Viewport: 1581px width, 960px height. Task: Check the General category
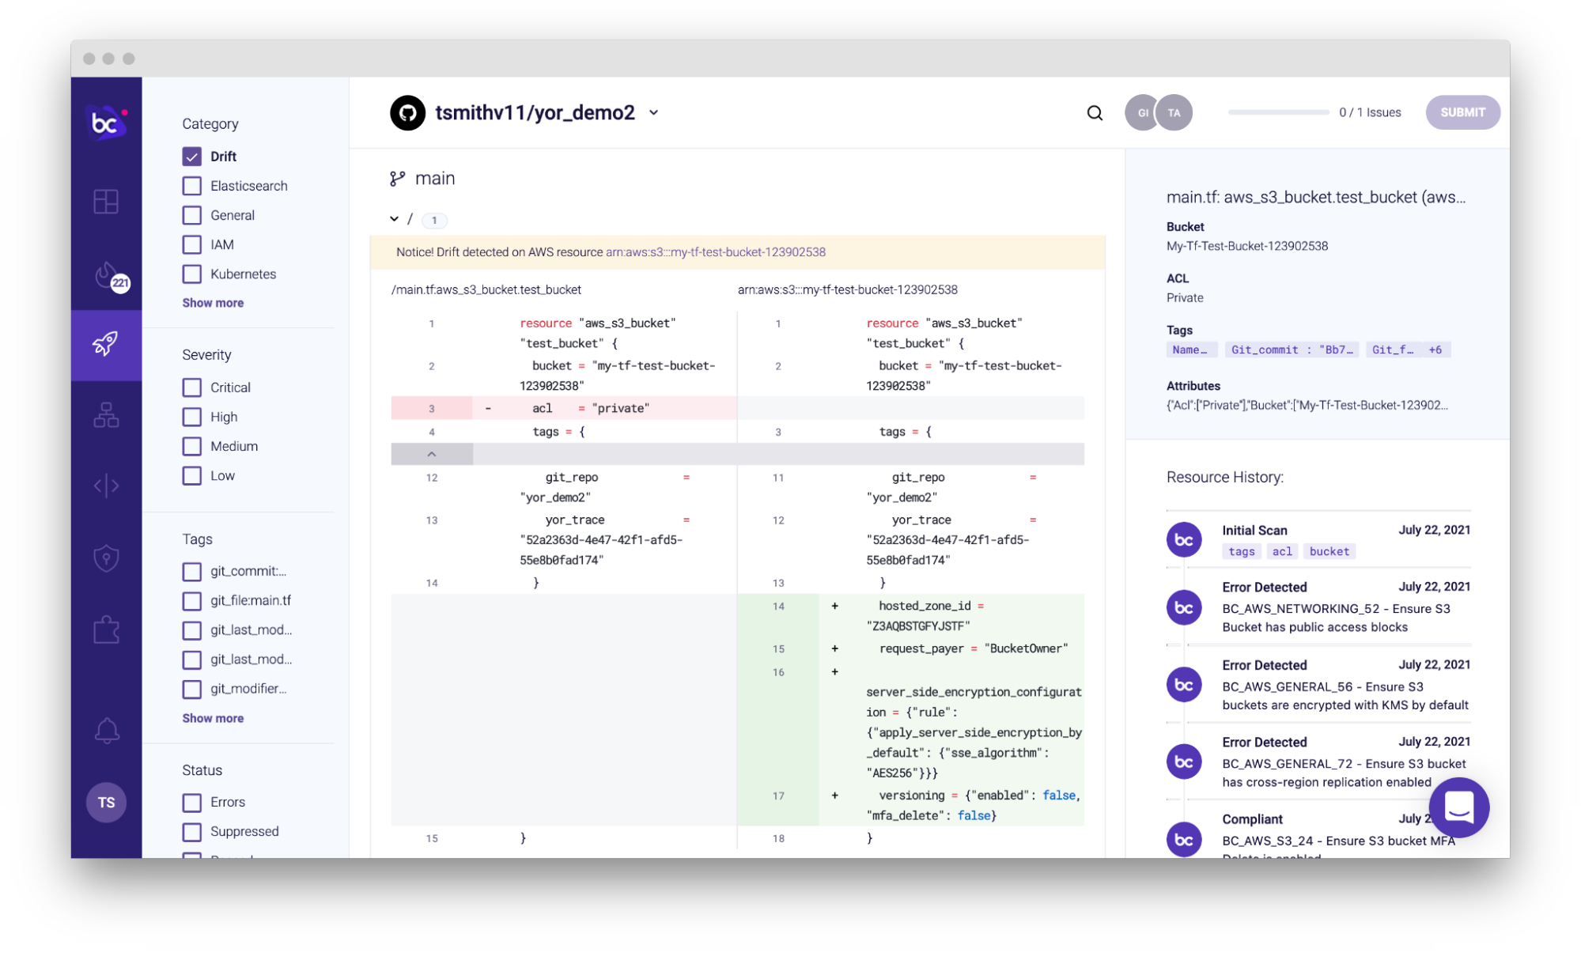click(191, 215)
